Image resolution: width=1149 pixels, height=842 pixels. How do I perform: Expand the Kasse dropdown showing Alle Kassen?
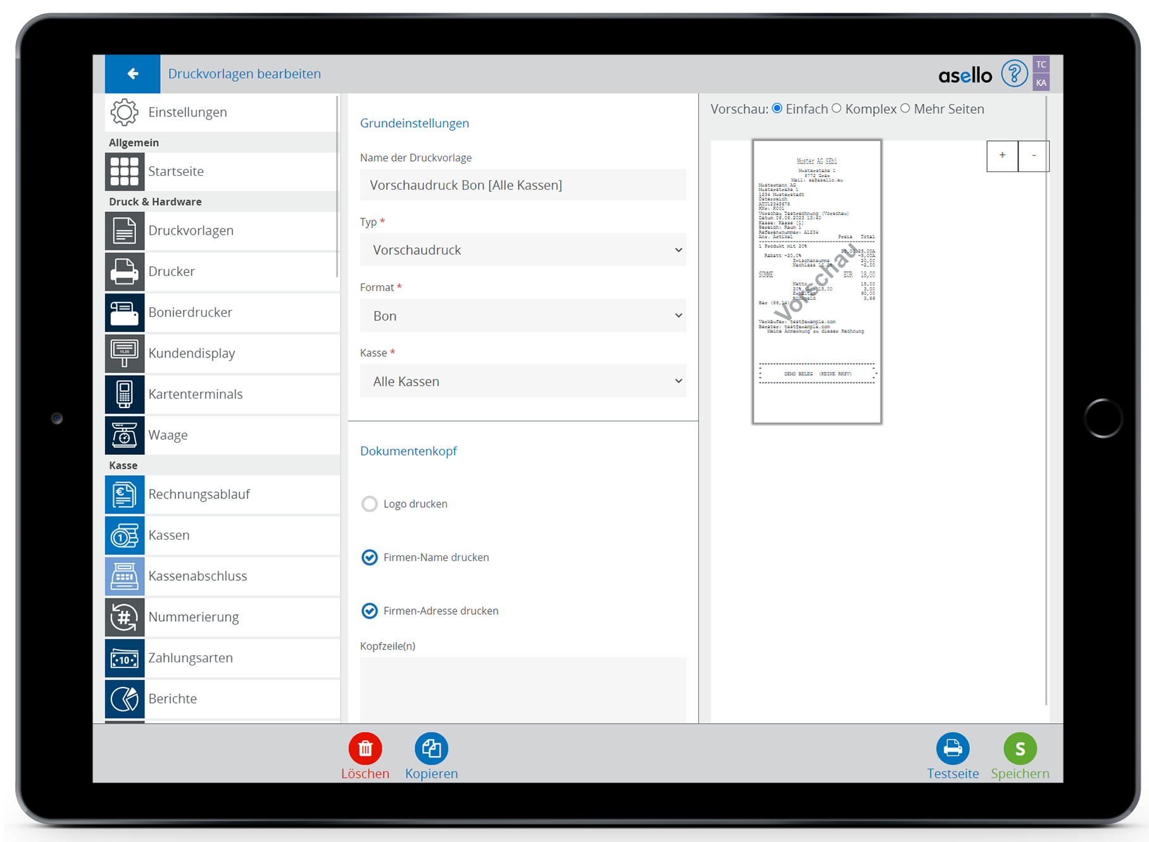(x=523, y=381)
